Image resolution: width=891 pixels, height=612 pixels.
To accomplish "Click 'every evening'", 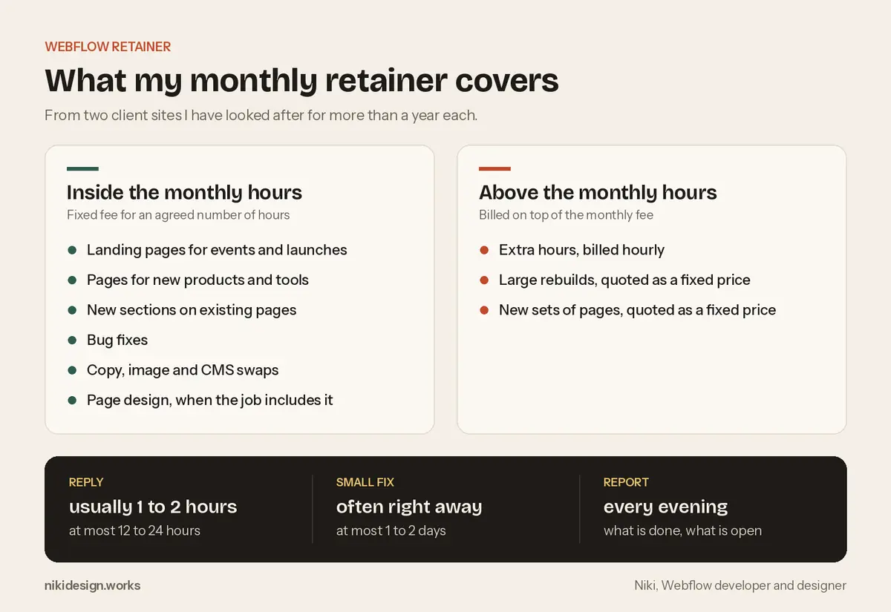I will click(x=665, y=507).
